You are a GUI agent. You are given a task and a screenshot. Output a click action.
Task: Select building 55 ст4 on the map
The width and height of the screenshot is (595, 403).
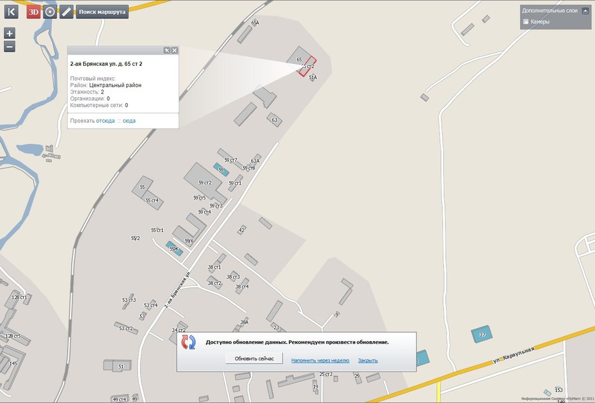[152, 201]
